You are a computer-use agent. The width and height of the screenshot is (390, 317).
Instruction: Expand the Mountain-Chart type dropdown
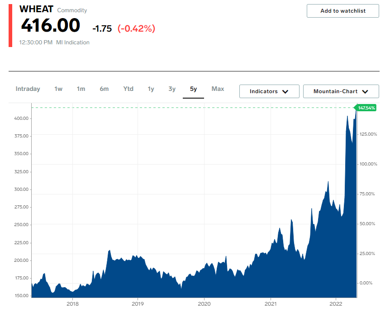341,91
